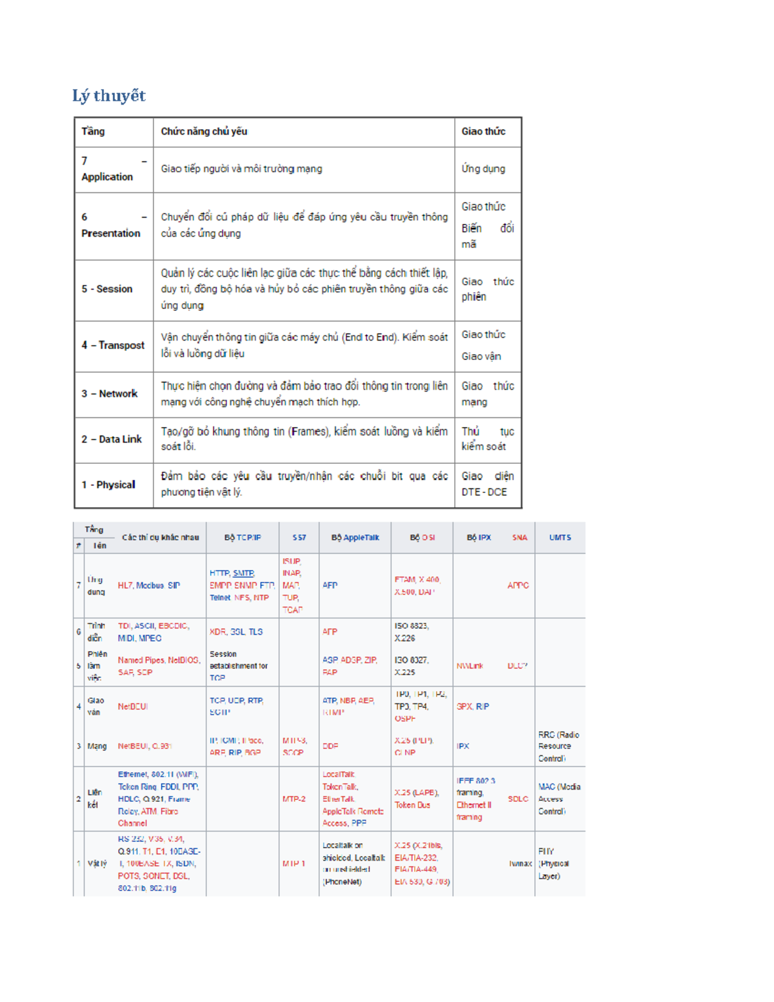The image size is (774, 1002).
Task: Select the '4 – Transpost' layer cell
Action: click(113, 345)
